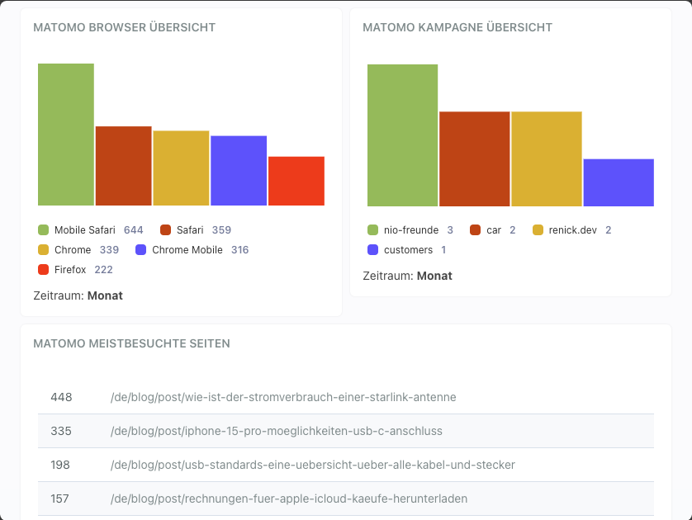Click the Matomo Browser Übersicht heading
Screen dimensions: 692x520
point(125,27)
